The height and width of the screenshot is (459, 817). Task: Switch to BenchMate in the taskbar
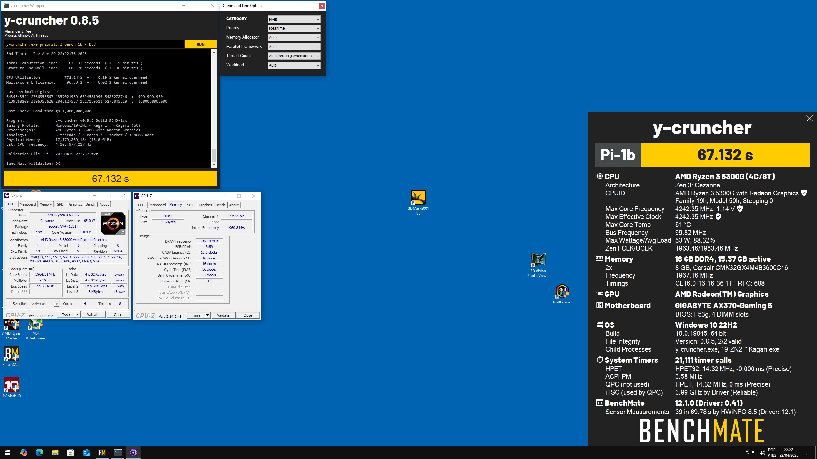(102, 452)
